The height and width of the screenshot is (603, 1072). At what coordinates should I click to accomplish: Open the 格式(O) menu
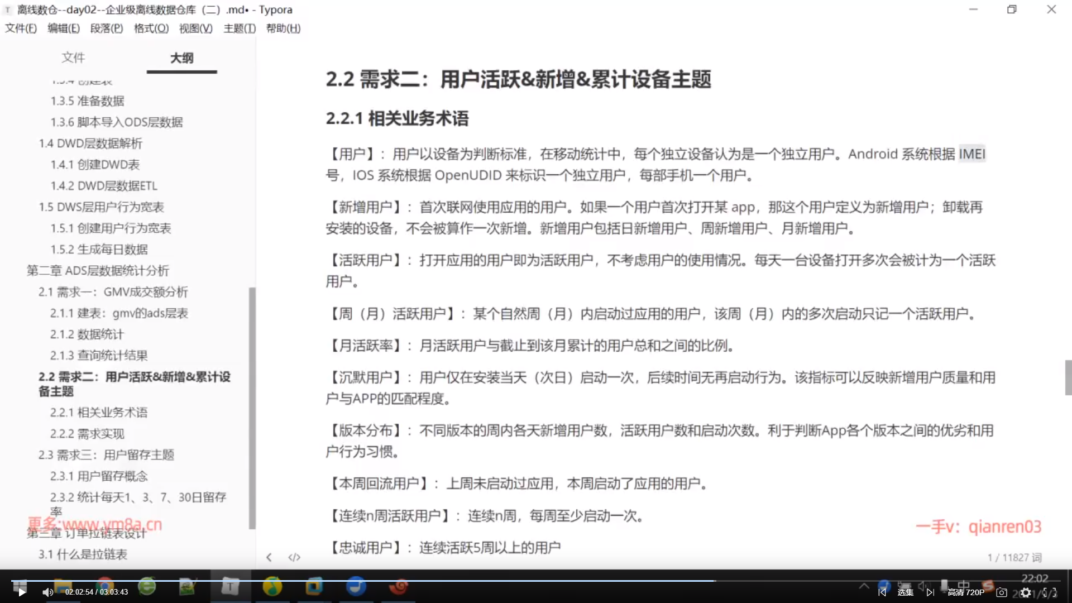tap(151, 28)
